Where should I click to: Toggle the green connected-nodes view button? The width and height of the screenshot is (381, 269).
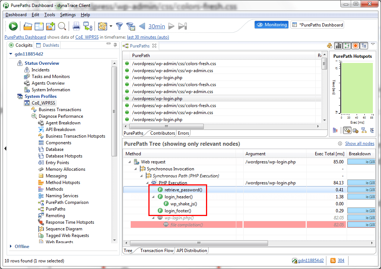(x=347, y=46)
